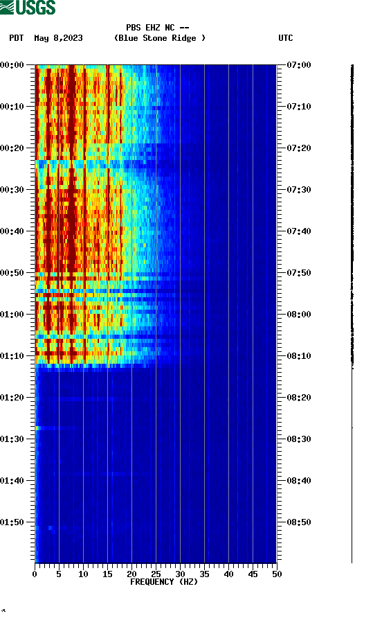
Task: Click the '10' frequency axis label
Action: 83,574
